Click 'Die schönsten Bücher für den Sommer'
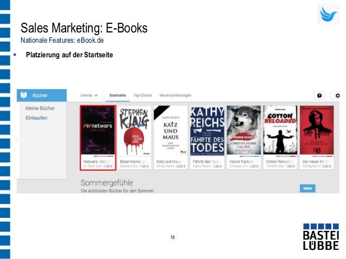Screen dimensions: 346x259 [x=117, y=191]
